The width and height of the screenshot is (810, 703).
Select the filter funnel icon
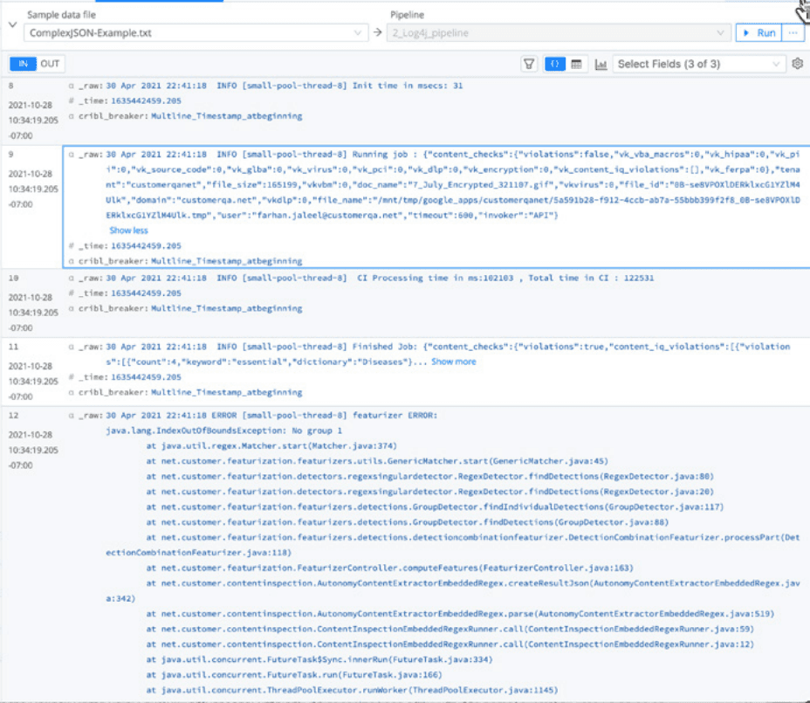tap(529, 63)
